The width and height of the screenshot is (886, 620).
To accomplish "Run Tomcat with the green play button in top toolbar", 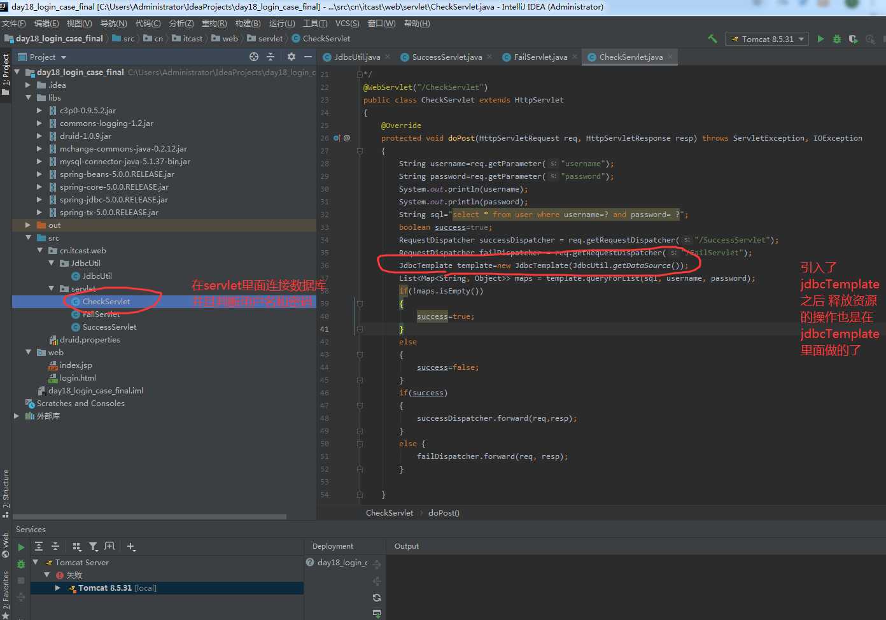I will point(820,39).
